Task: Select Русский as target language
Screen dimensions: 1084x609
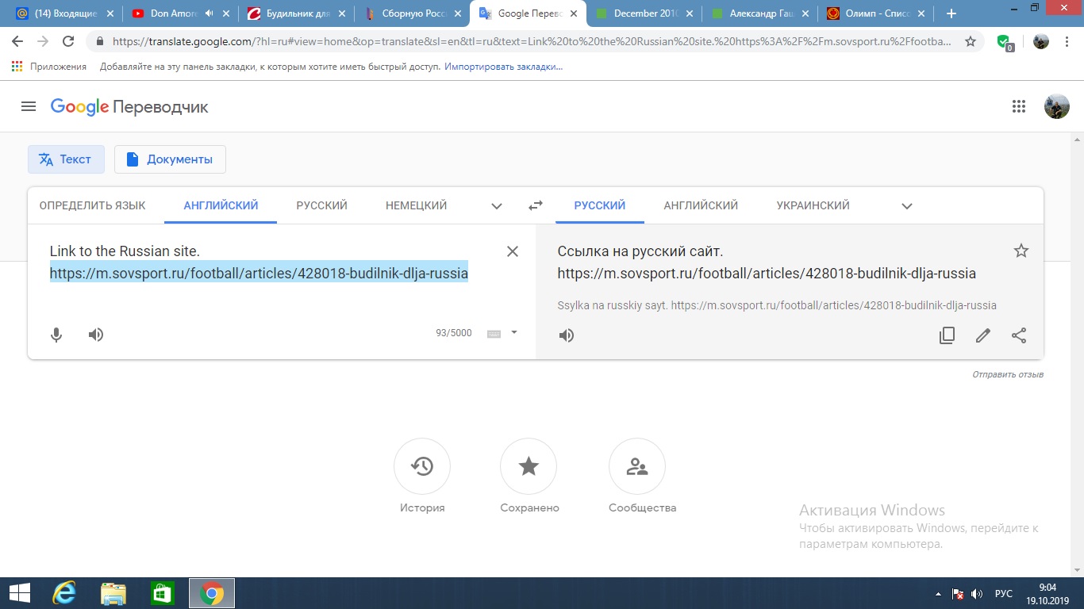Action: [600, 205]
